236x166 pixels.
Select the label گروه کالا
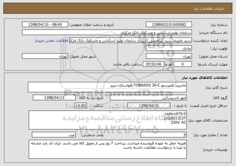[x=220, y=98]
